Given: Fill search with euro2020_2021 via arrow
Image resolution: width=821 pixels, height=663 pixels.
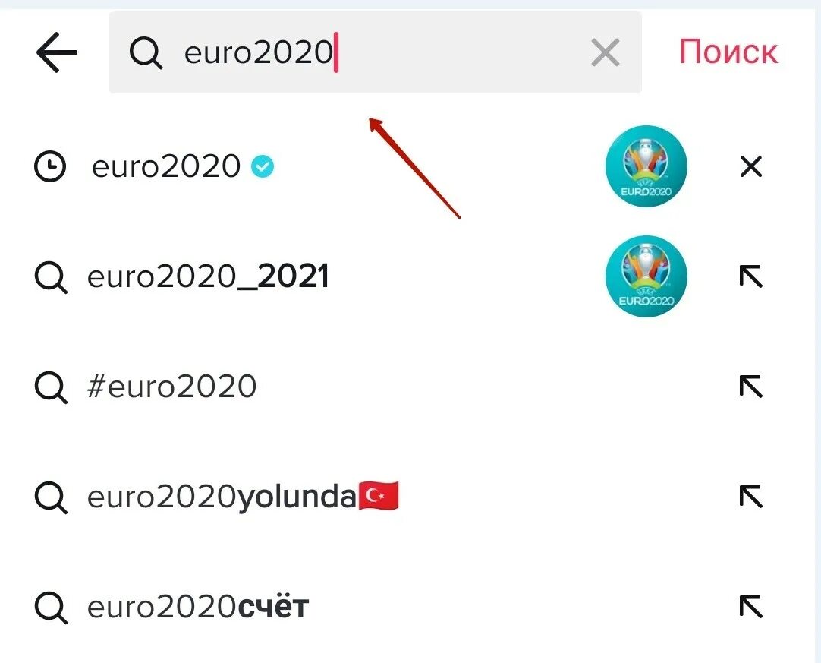Looking at the screenshot, I should tap(751, 276).
